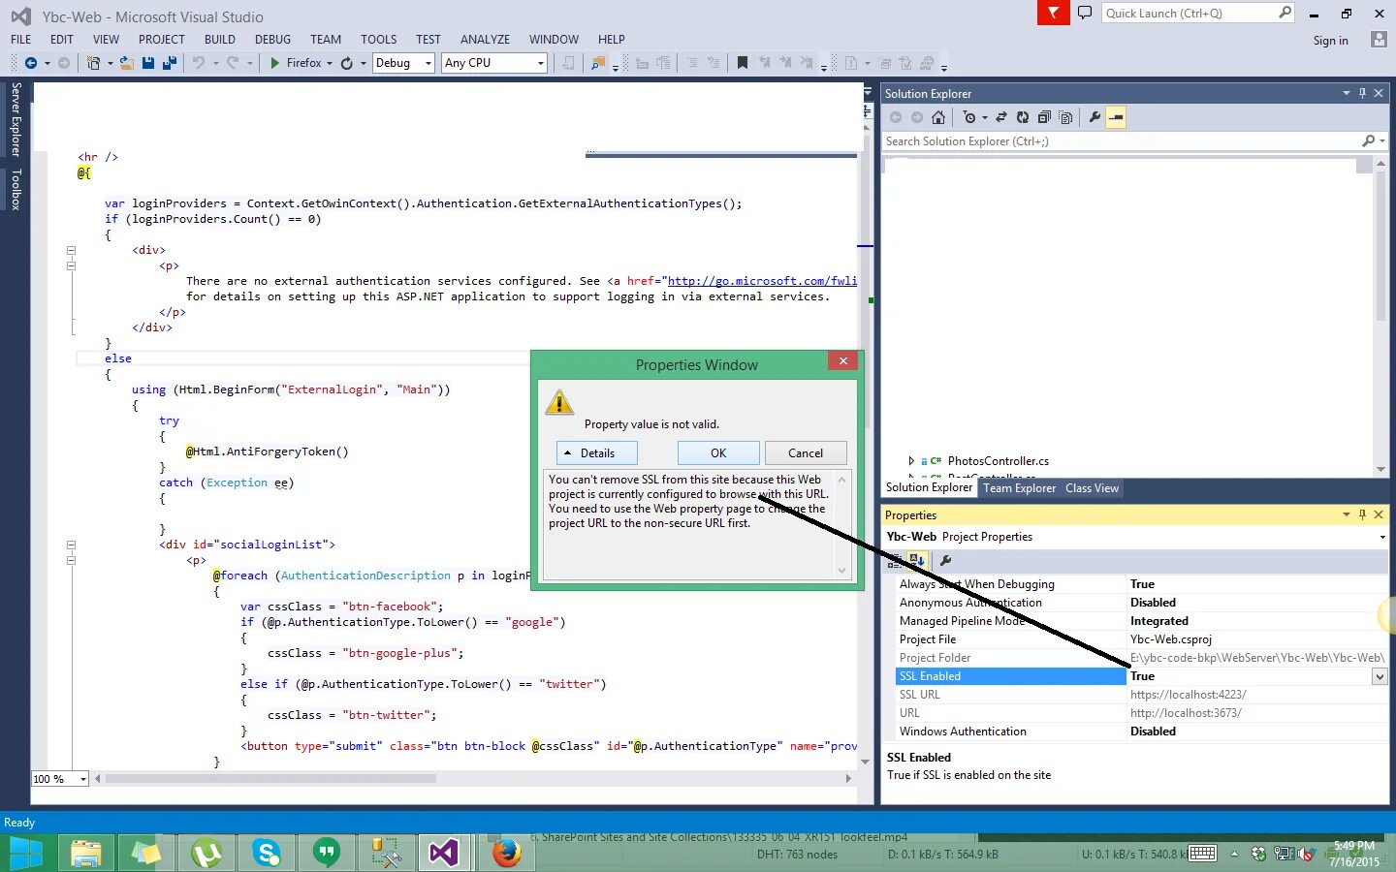Switch to the Team Explorer tab
This screenshot has width=1396, height=872.
pos(1019,488)
